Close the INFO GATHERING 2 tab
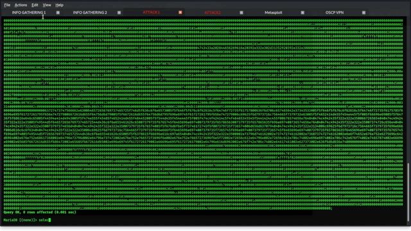Screen dimensions: 411x231 [x=119, y=13]
